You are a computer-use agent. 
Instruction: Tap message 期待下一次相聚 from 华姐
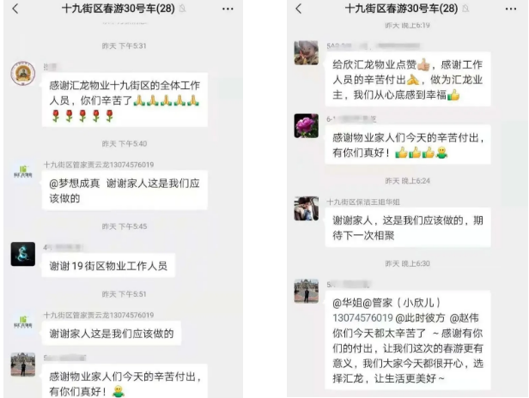point(408,227)
